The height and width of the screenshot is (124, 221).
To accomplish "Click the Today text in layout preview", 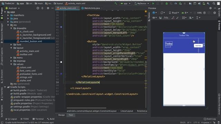I will pos(169,44).
